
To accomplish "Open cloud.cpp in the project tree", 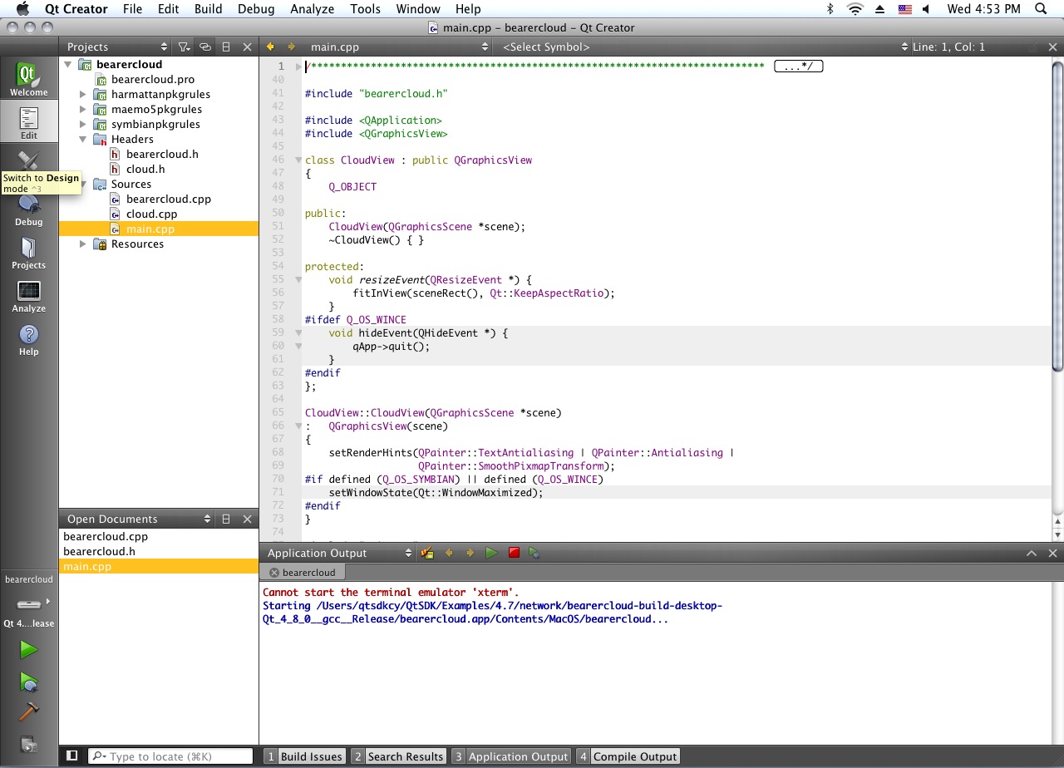I will click(x=151, y=214).
